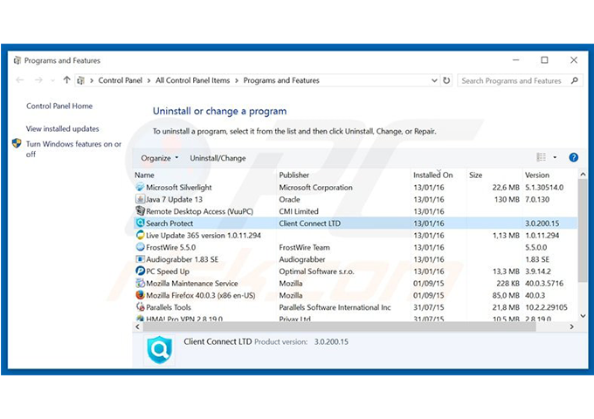The image size is (594, 419).
Task: Navigate to Control Panel breadcrumb
Action: click(120, 80)
